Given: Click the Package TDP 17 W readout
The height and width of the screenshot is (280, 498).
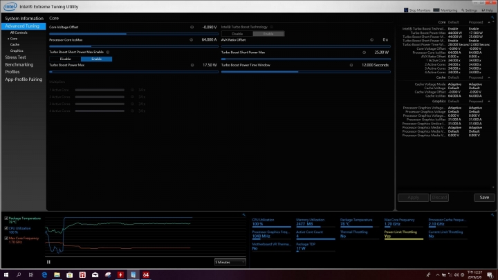Looking at the screenshot, I should [x=315, y=247].
